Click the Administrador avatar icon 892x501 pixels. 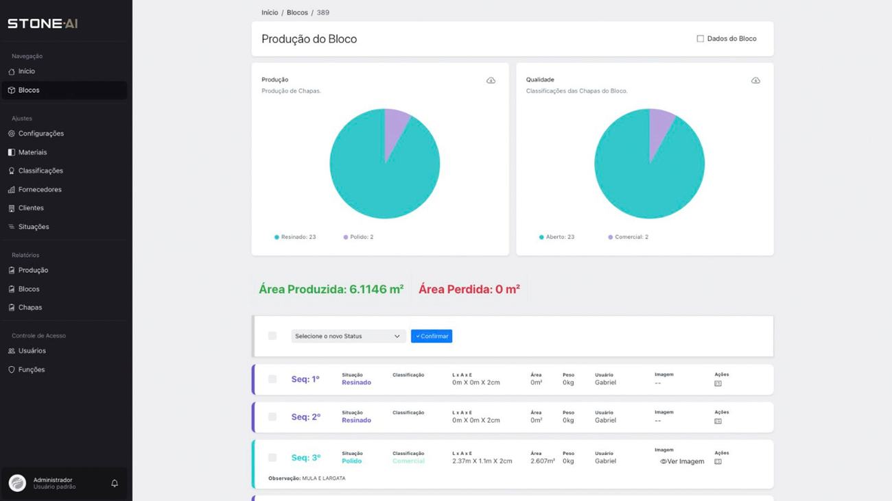[17, 483]
